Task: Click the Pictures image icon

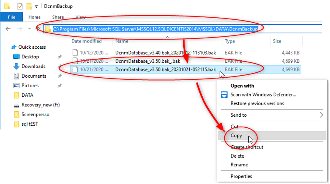Action: 16,85
